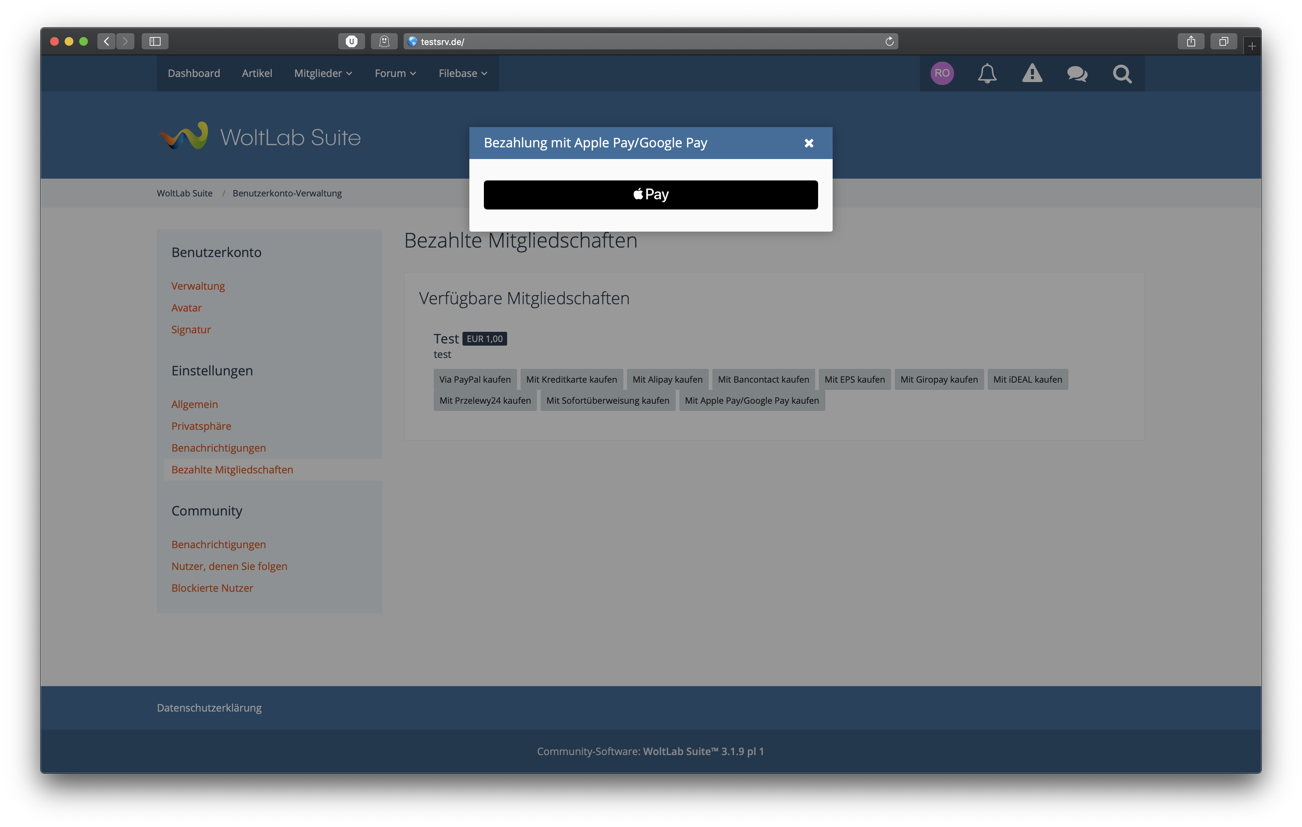Viewport: 1302px width, 827px height.
Task: Open the RO user avatar menu
Action: coord(942,73)
